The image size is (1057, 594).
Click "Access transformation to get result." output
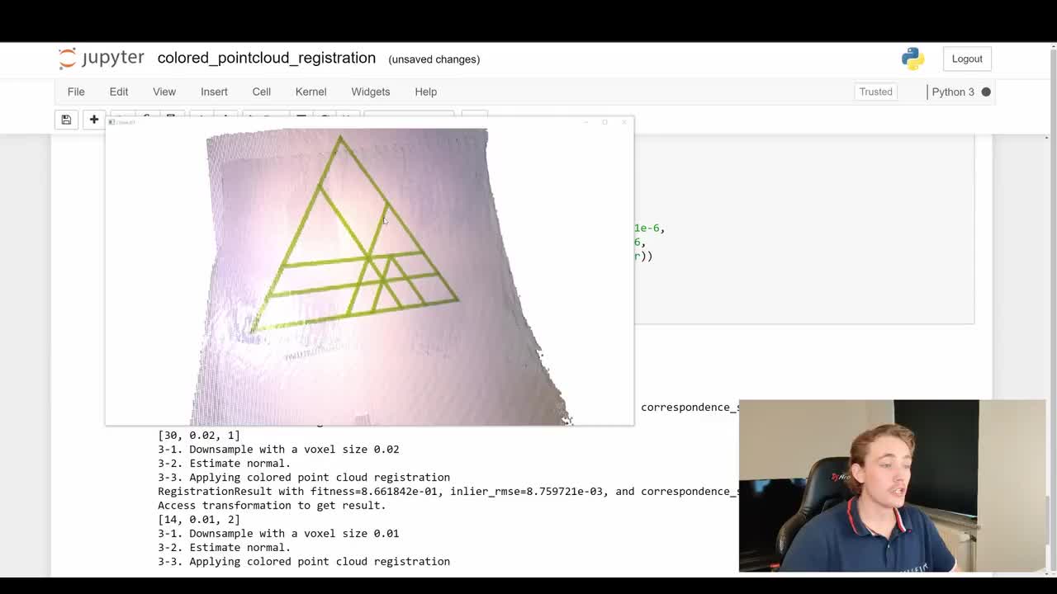[272, 505]
